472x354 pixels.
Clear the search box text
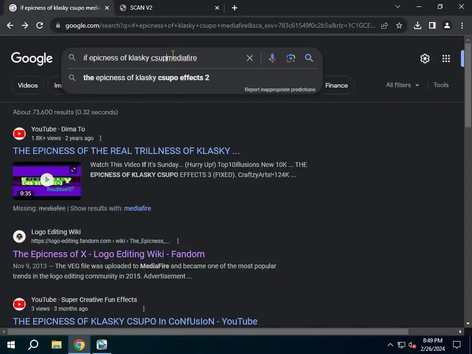[249, 58]
